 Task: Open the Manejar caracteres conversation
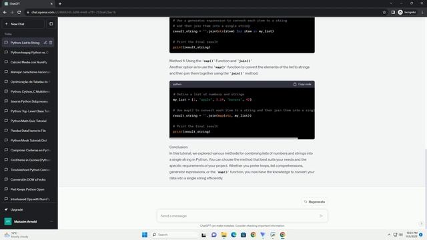[x=29, y=72]
